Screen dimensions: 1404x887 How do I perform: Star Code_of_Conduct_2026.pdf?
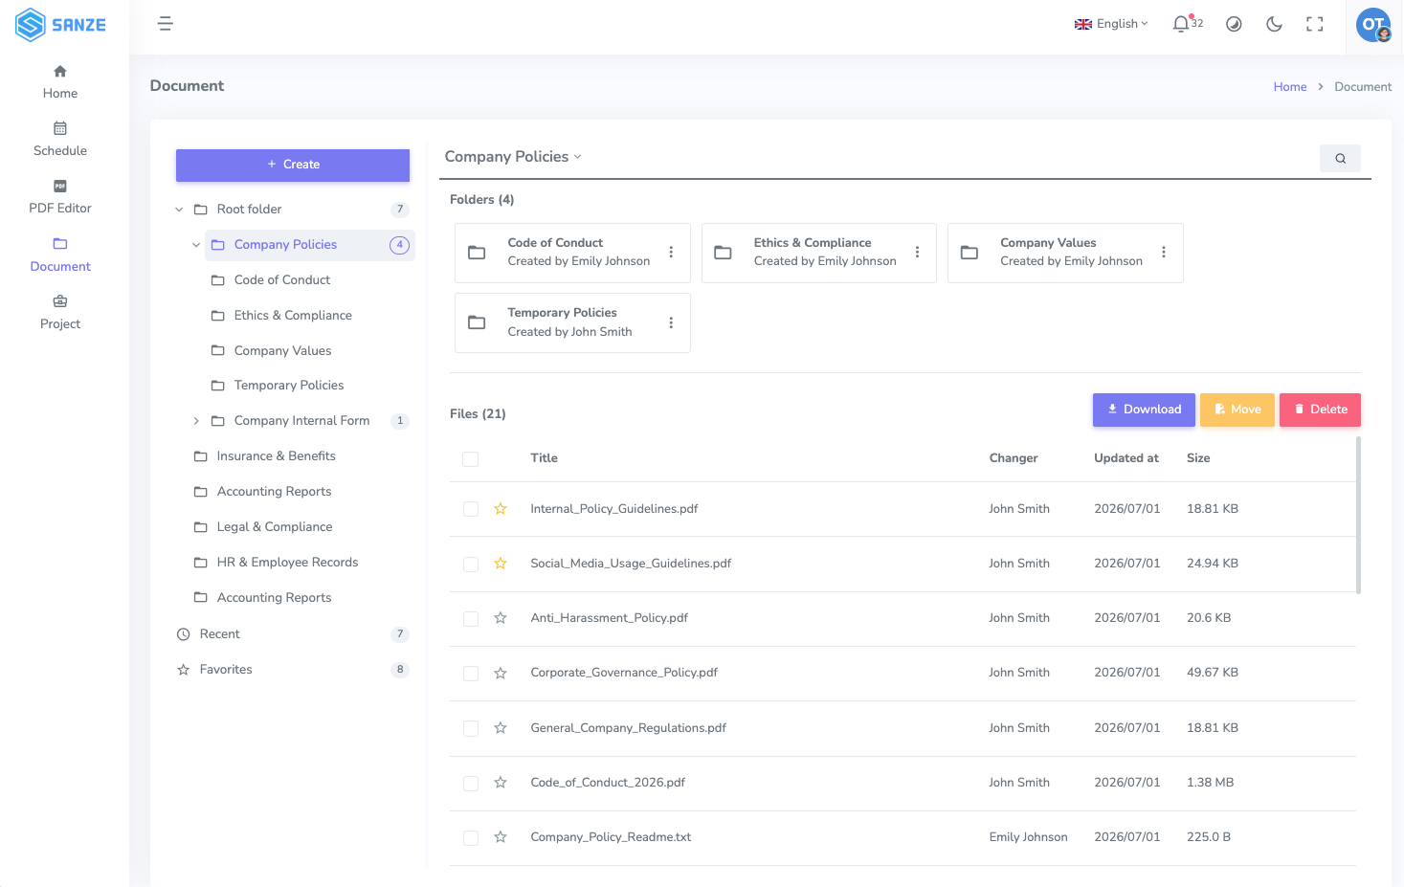click(501, 783)
